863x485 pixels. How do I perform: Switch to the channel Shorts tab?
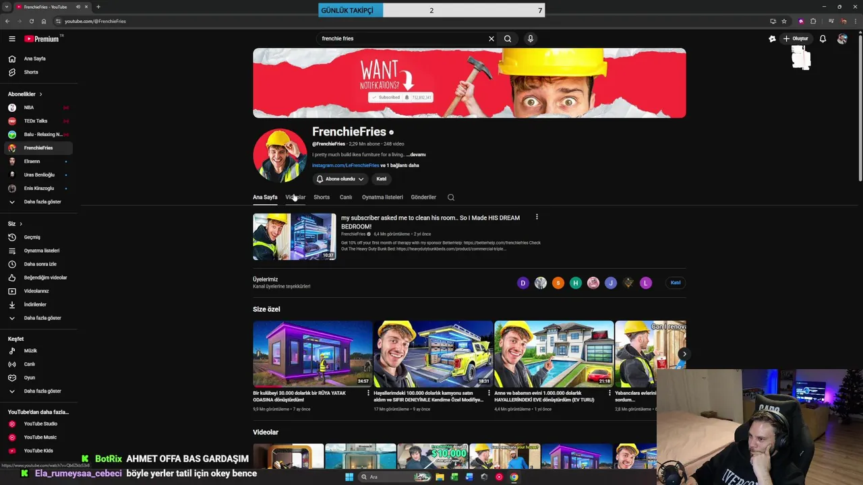point(322,197)
